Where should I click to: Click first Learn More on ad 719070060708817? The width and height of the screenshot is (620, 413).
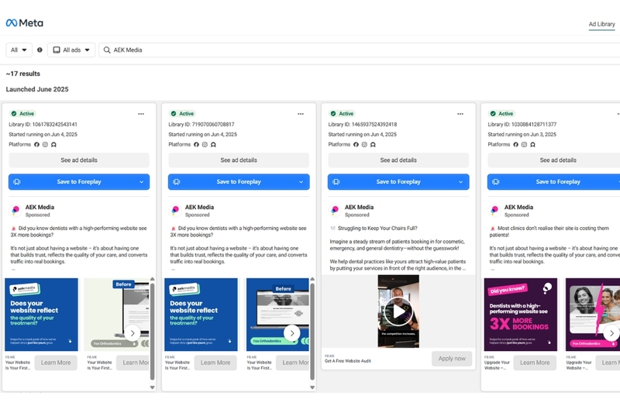click(215, 363)
